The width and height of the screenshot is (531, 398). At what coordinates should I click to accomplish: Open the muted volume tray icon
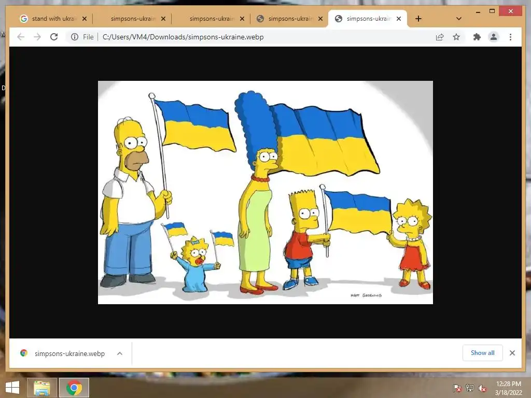pyautogui.click(x=482, y=388)
